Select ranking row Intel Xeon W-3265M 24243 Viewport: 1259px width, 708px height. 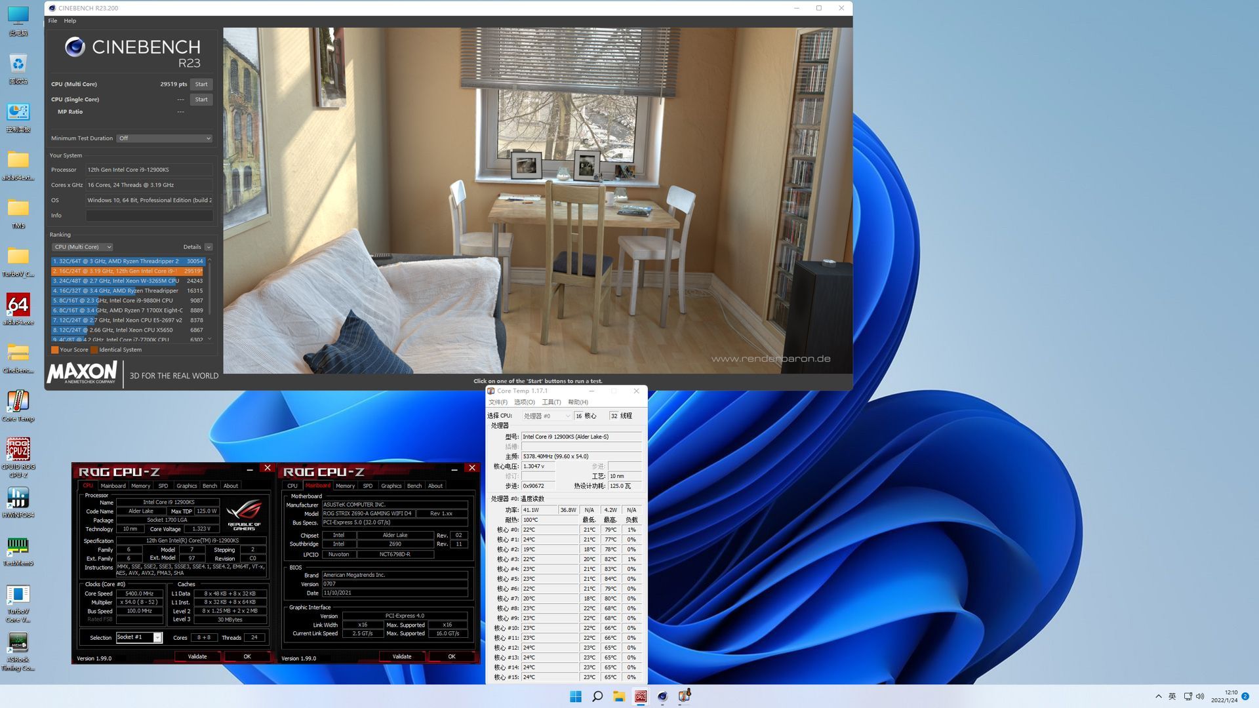point(128,281)
